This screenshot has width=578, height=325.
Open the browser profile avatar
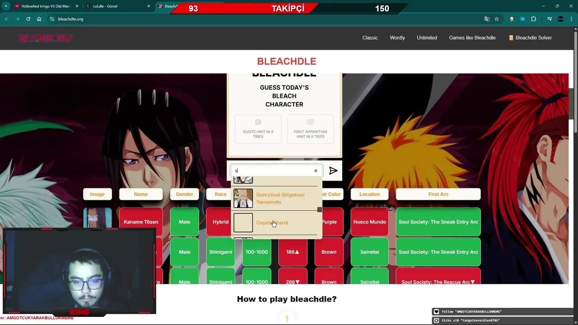click(x=560, y=19)
